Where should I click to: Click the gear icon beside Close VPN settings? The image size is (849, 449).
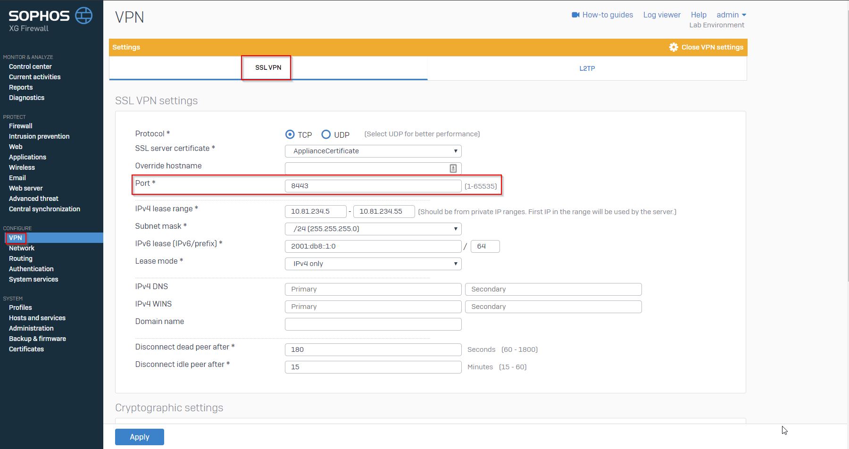[674, 47]
